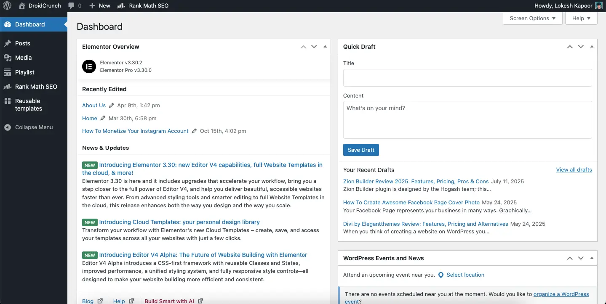Open the Reusable templates menu
This screenshot has width=606, height=304.
[x=34, y=105]
